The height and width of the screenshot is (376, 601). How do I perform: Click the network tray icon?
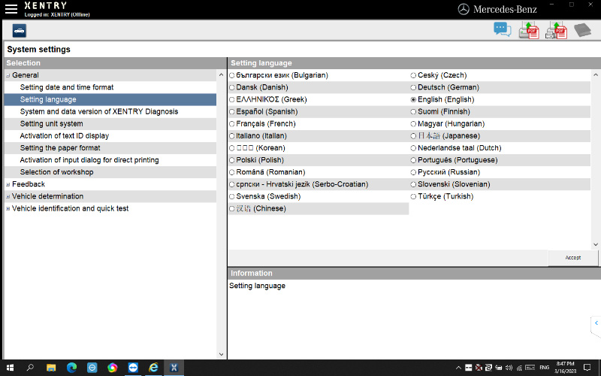(x=519, y=368)
